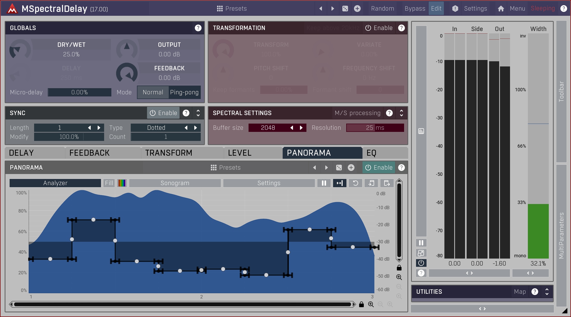
Task: Disable the Panorama Enable button
Action: pyautogui.click(x=379, y=168)
